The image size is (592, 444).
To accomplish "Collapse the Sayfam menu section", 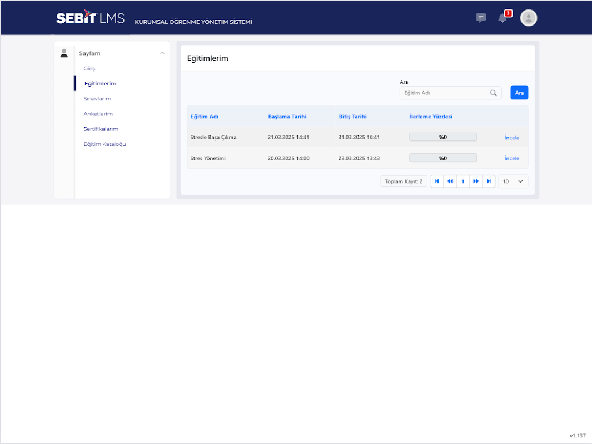I will tap(162, 53).
